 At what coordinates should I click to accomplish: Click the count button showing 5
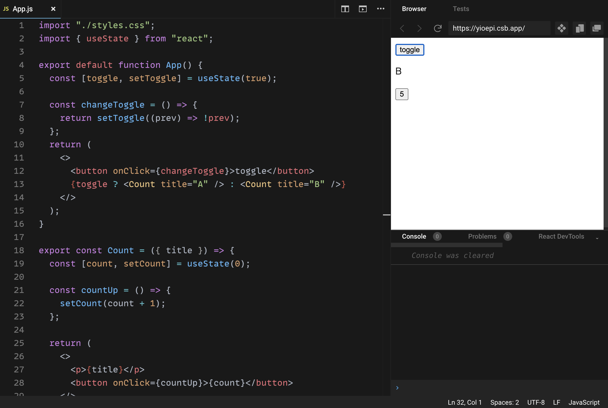coord(402,94)
